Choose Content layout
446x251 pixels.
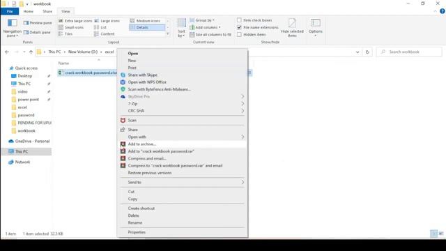(x=105, y=34)
